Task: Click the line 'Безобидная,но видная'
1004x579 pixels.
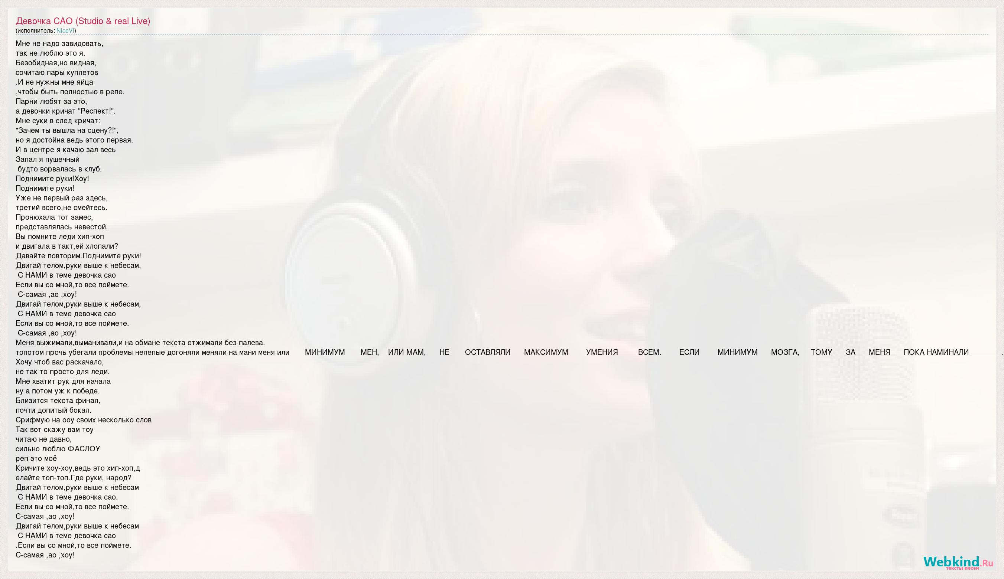Action: coord(56,63)
